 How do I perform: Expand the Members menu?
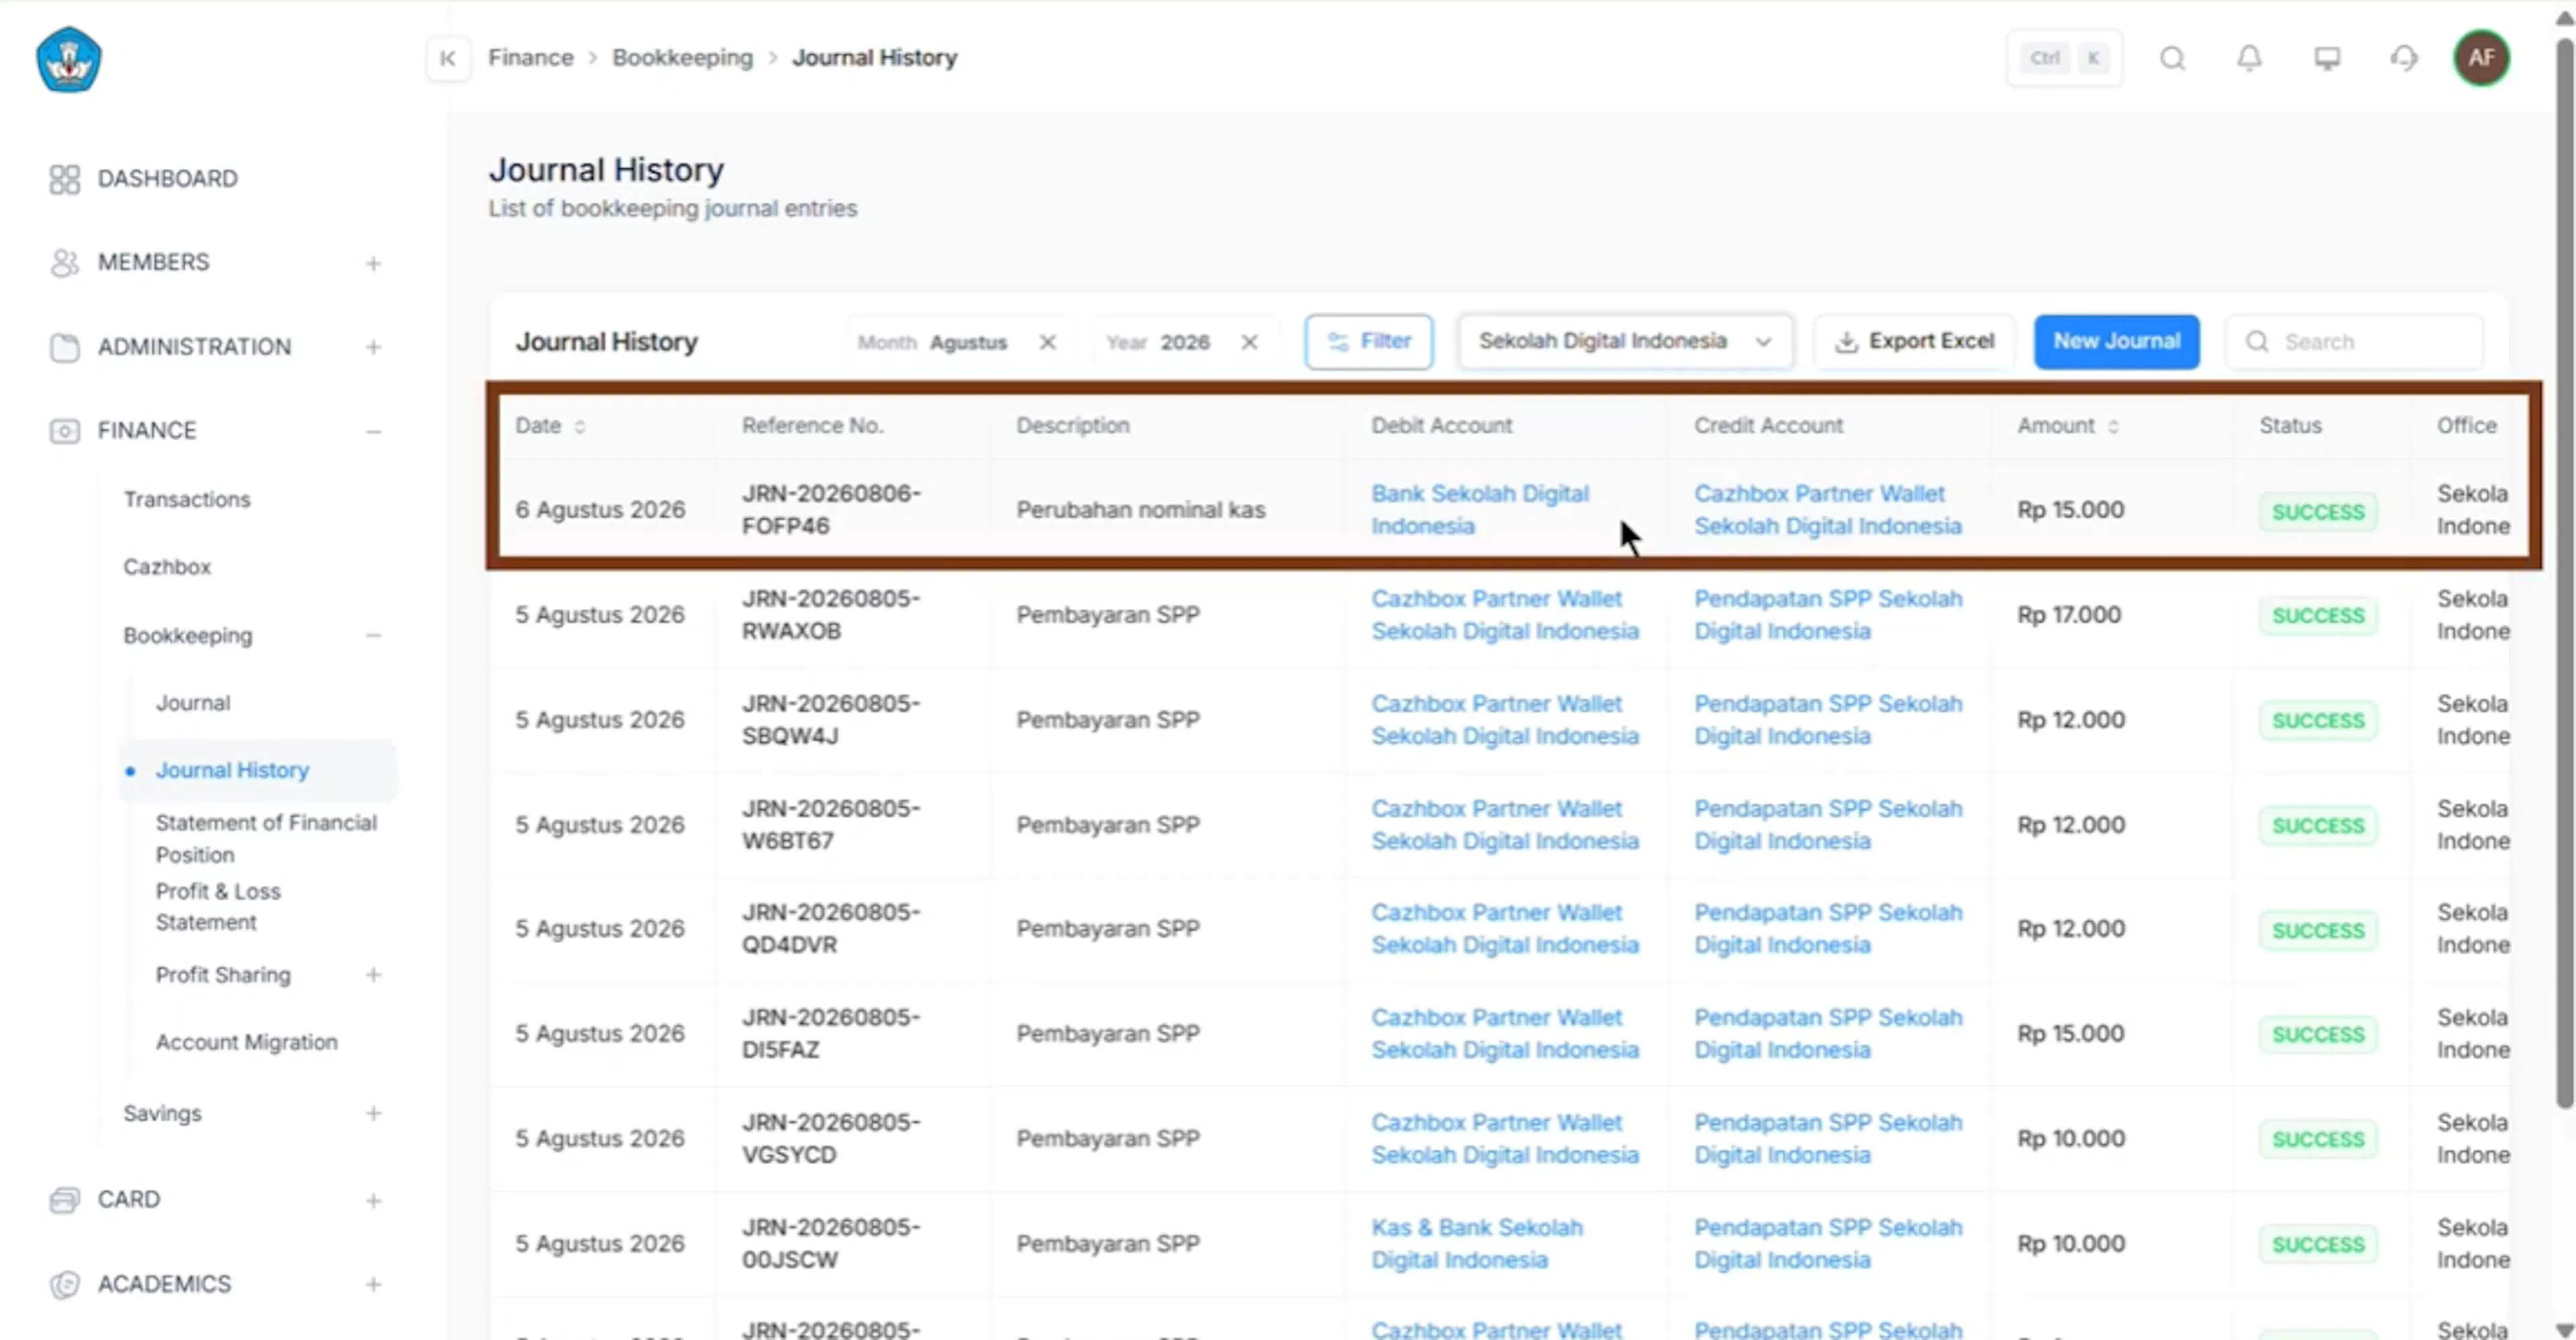[373, 263]
